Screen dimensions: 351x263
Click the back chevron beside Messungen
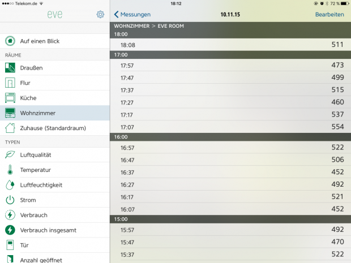116,14
